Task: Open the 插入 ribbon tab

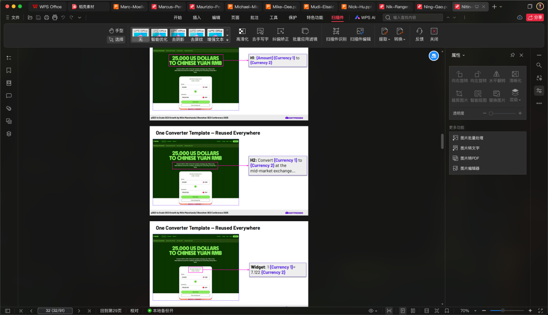Action: click(197, 17)
